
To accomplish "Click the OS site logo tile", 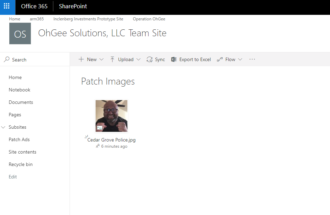I will (20, 34).
